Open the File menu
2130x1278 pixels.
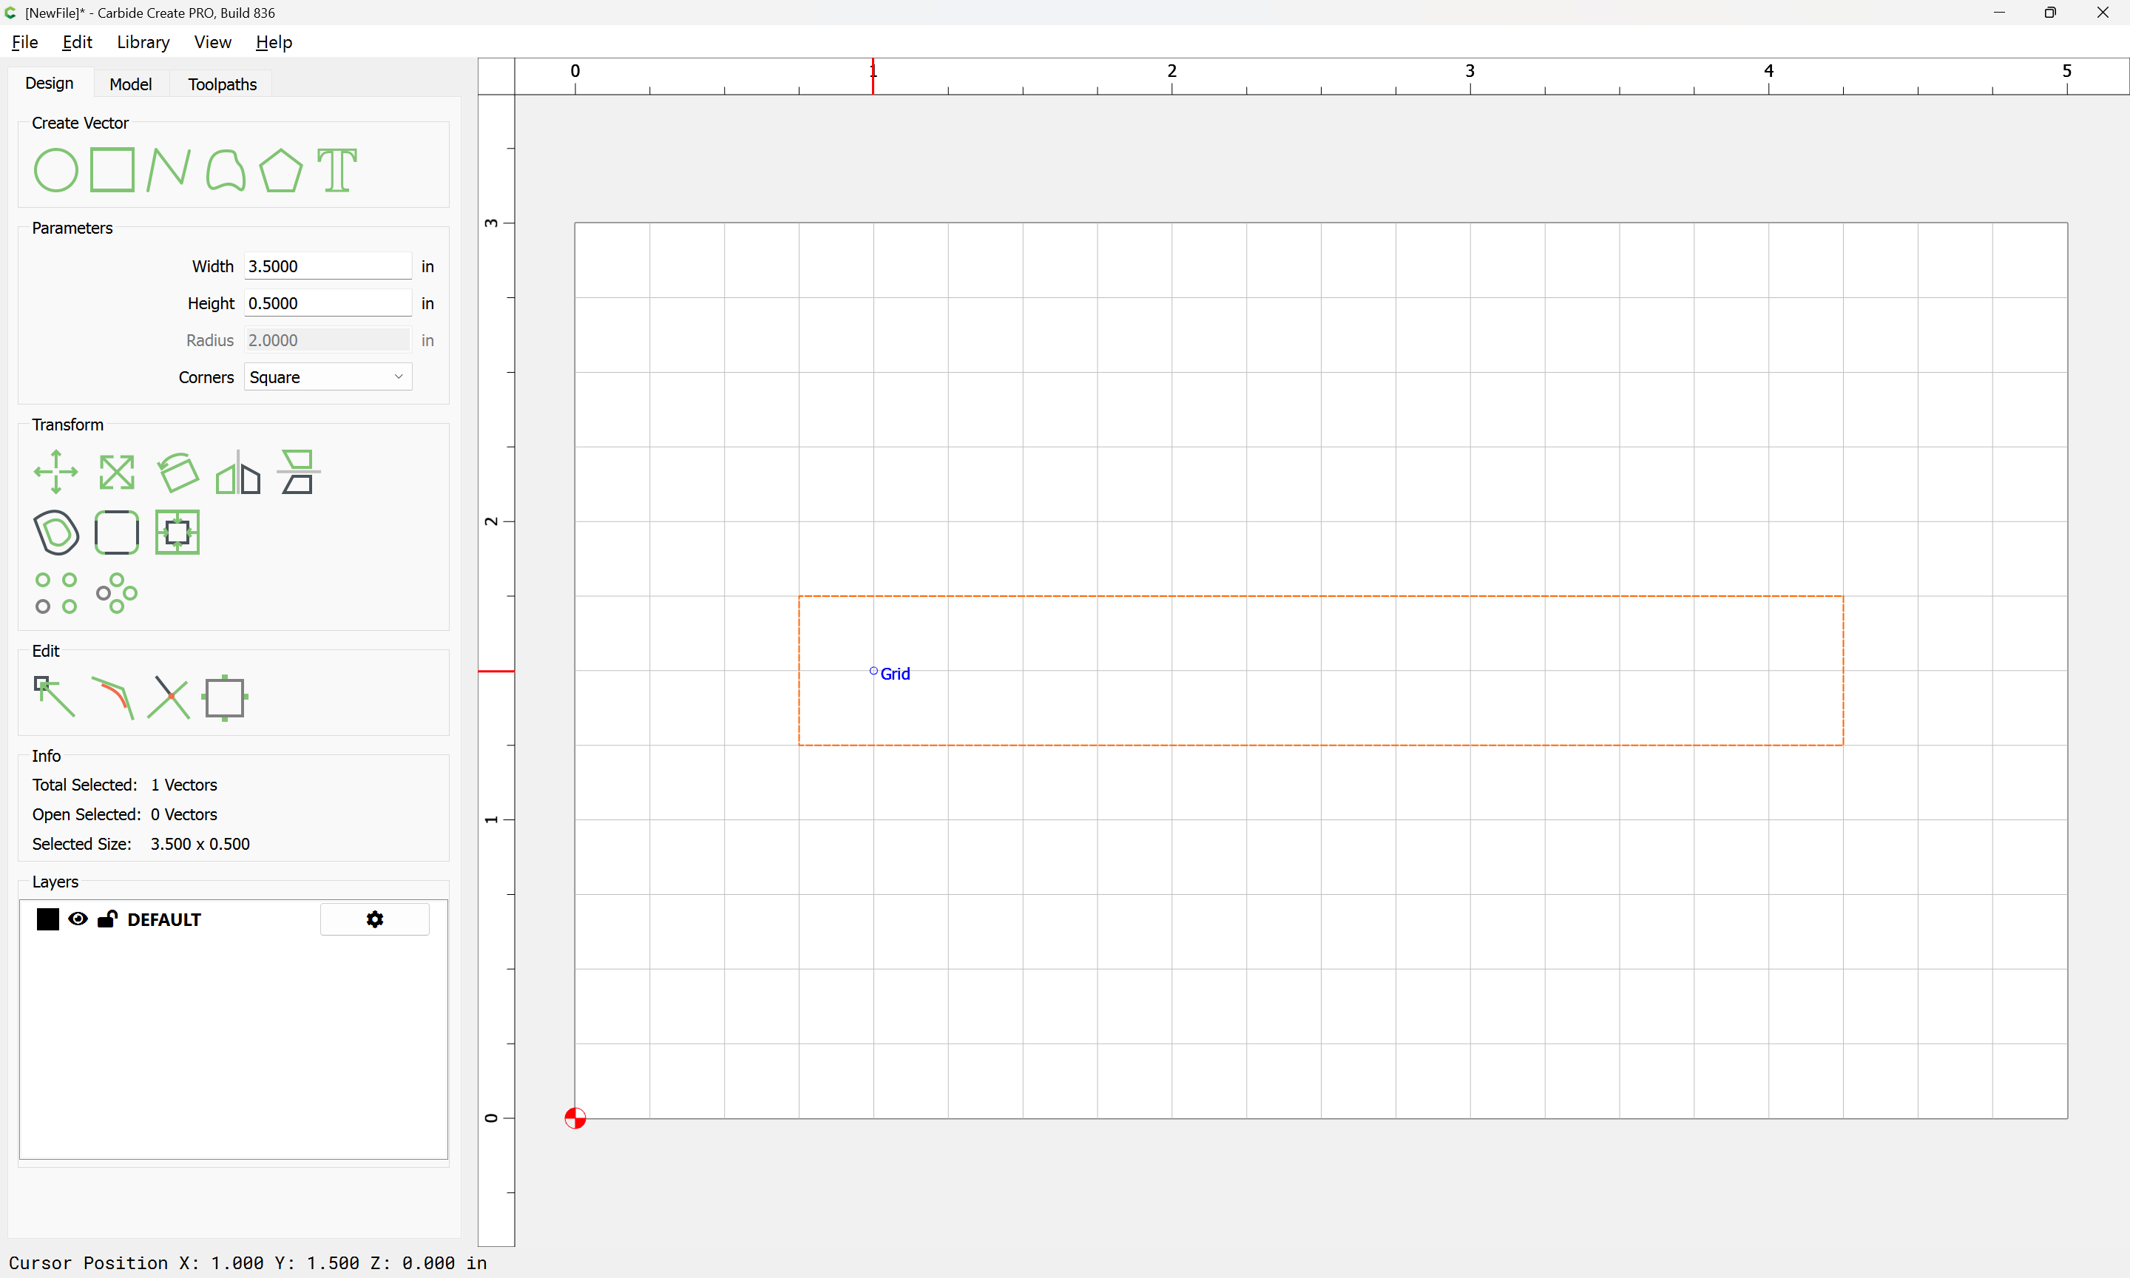click(25, 42)
